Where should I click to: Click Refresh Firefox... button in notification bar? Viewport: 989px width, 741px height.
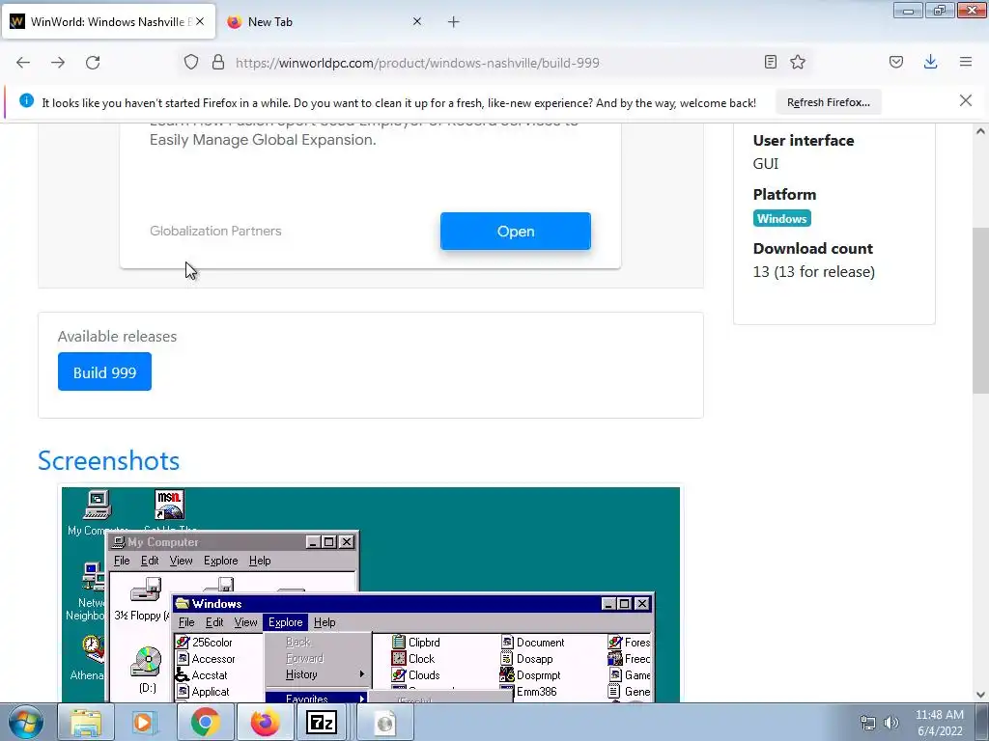pyautogui.click(x=828, y=102)
